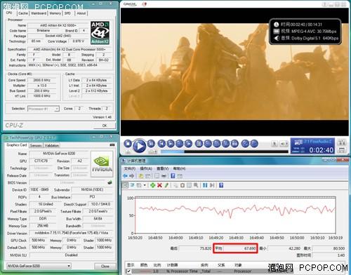Click the BIOS save chip icon in GPU-Z
Image resolution: width=351 pixels, height=275 pixels.
[110, 182]
